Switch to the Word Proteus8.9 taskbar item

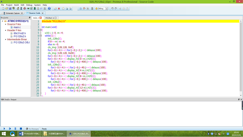30,134
